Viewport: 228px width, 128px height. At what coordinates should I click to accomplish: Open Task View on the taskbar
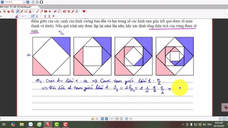coord(4,124)
